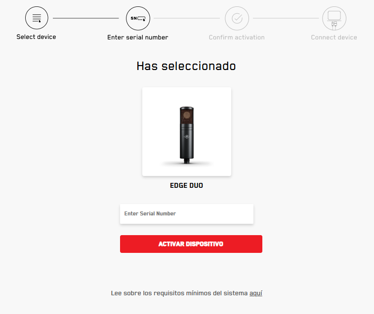Select the Connect device step label
The height and width of the screenshot is (314, 374).
[x=334, y=37]
